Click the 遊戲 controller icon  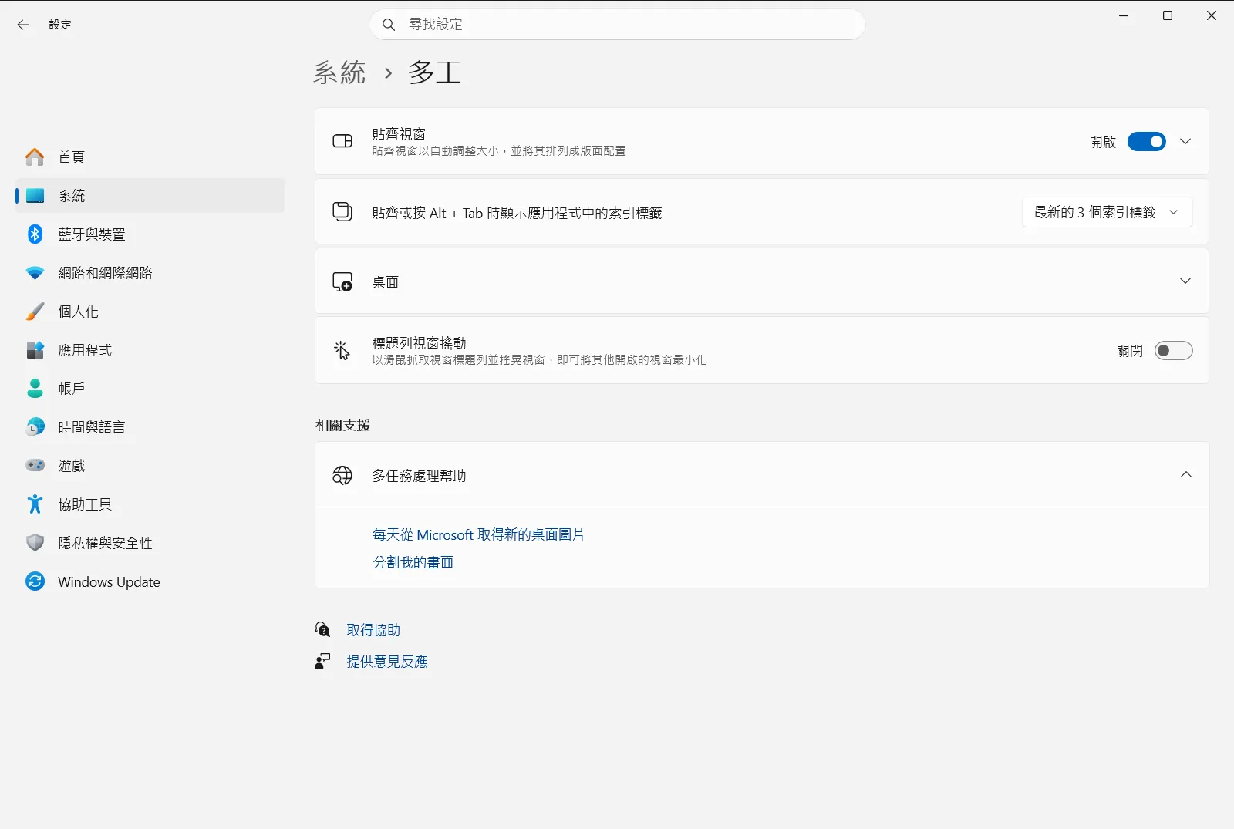click(x=35, y=465)
